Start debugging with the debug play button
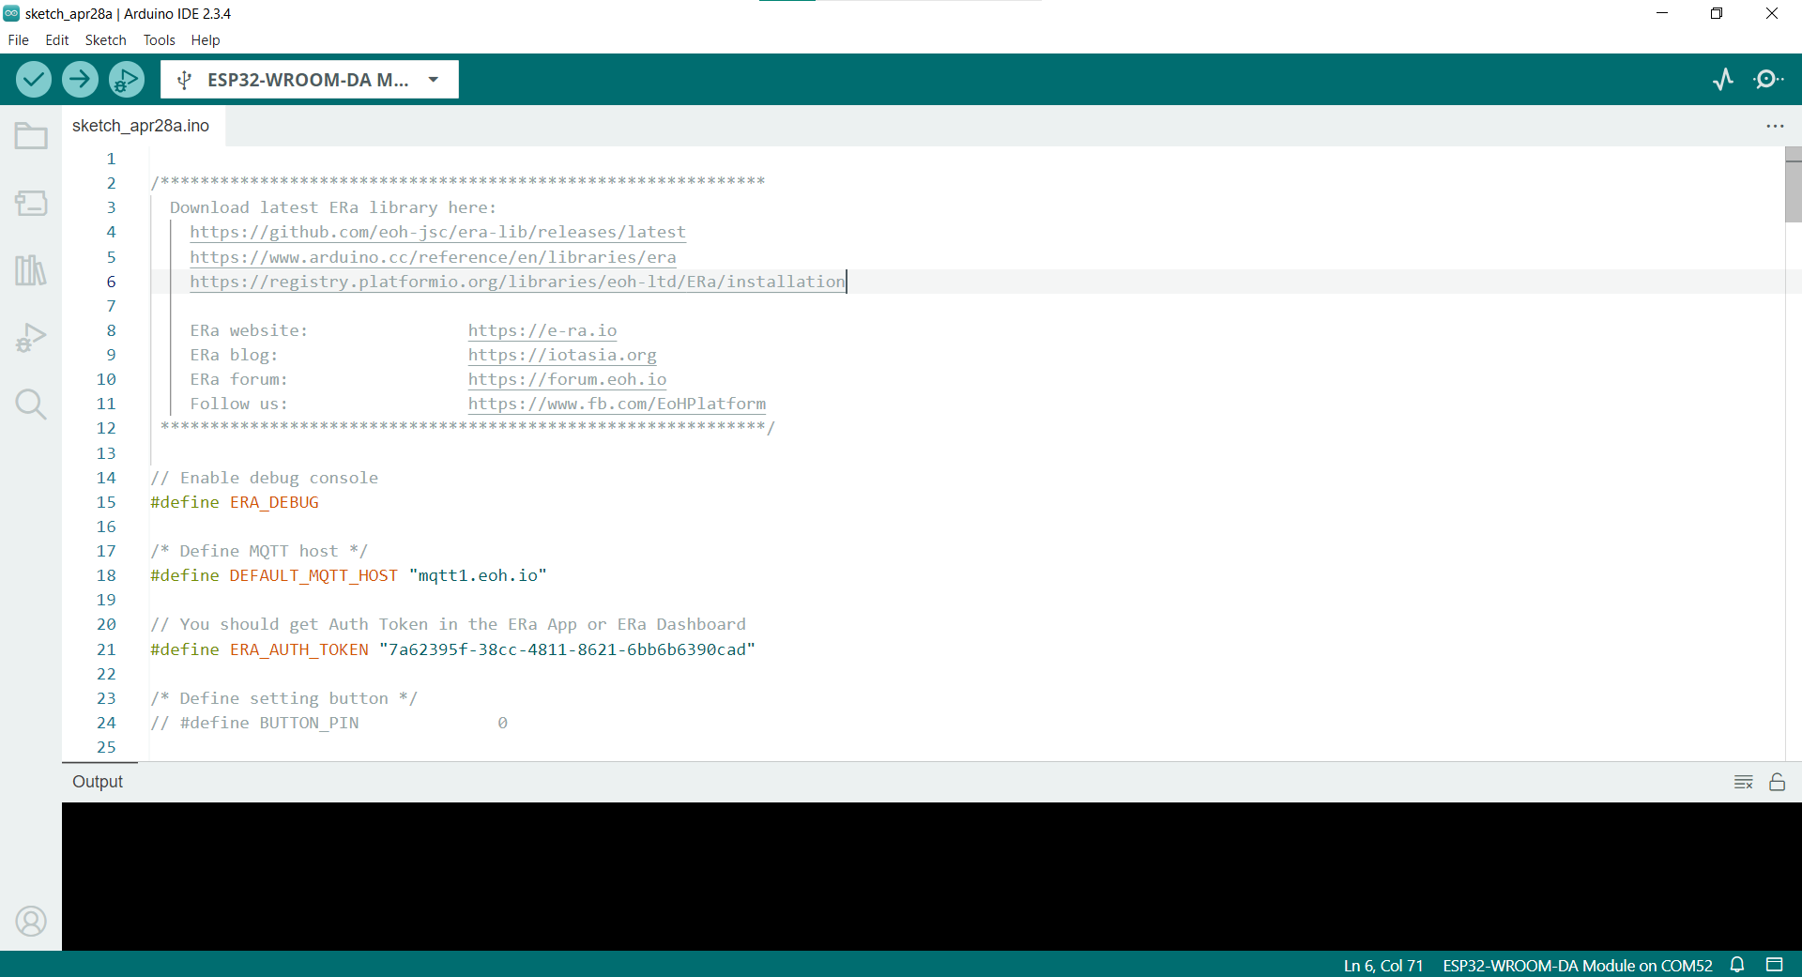Viewport: 1802px width, 977px height. (126, 80)
